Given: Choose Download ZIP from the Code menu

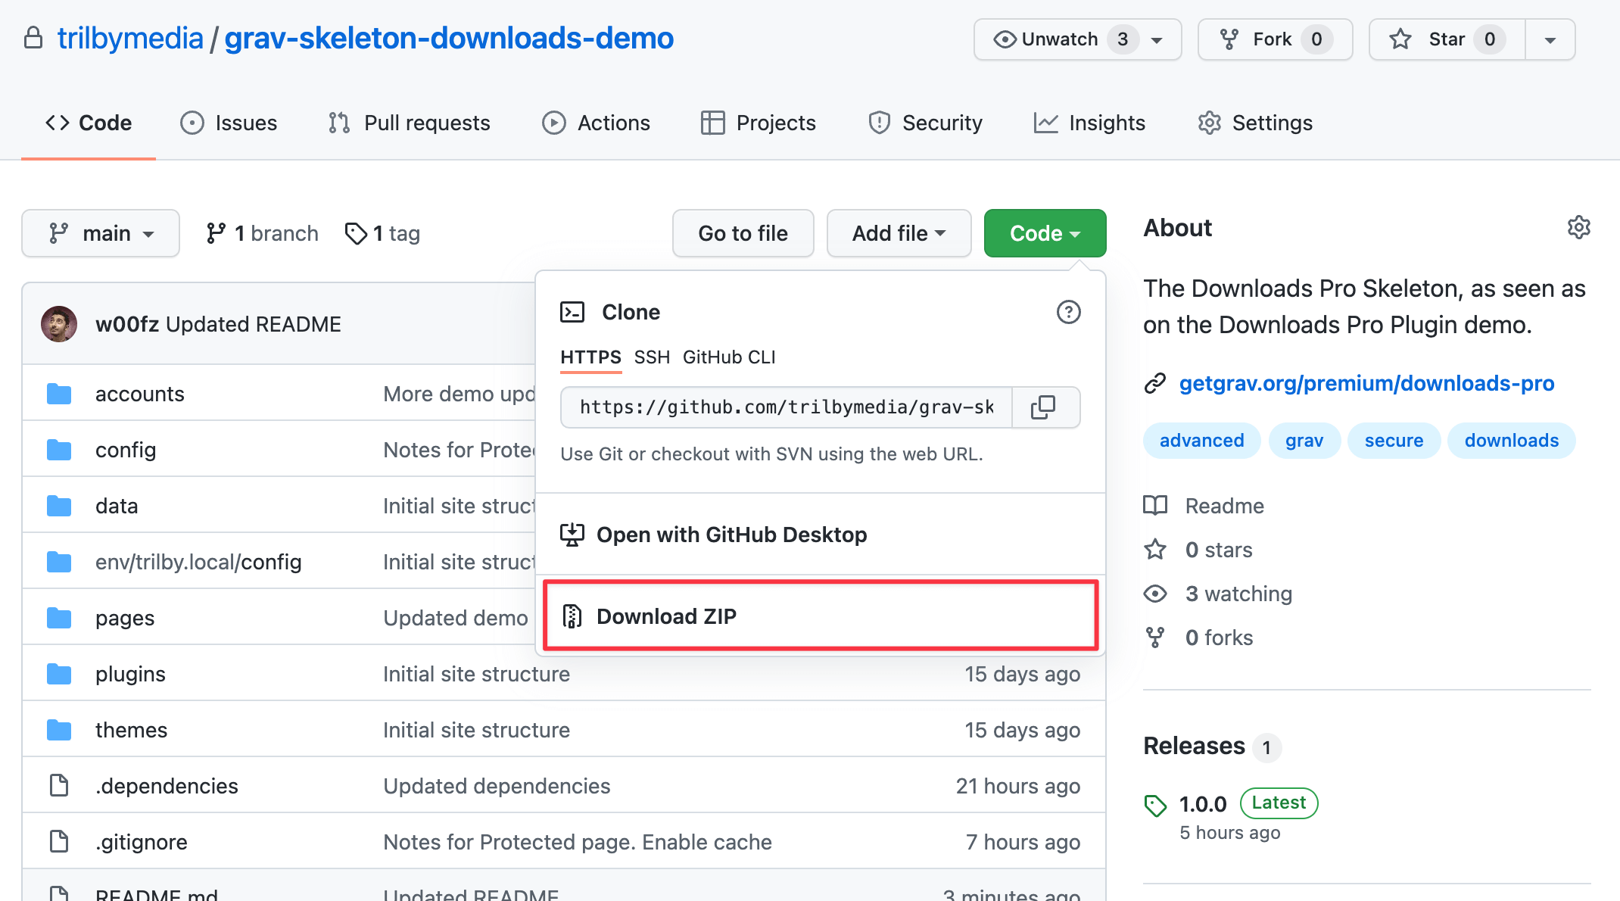Looking at the screenshot, I should [x=821, y=616].
